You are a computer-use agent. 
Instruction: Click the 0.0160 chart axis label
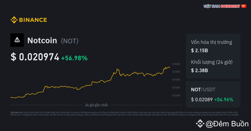pos(176,88)
